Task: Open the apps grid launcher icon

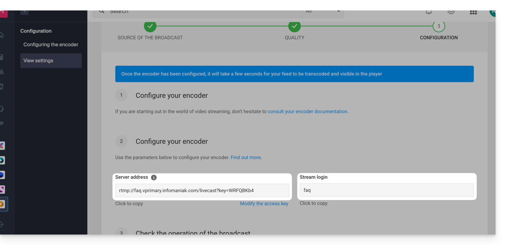Action: [473, 12]
